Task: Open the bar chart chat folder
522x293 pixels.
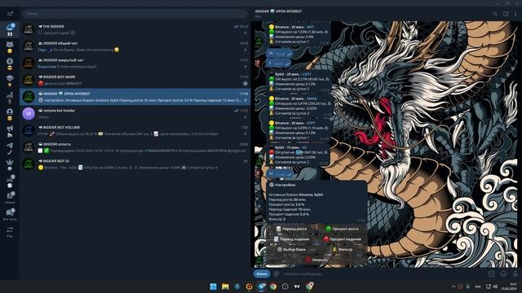Action: (x=10, y=98)
